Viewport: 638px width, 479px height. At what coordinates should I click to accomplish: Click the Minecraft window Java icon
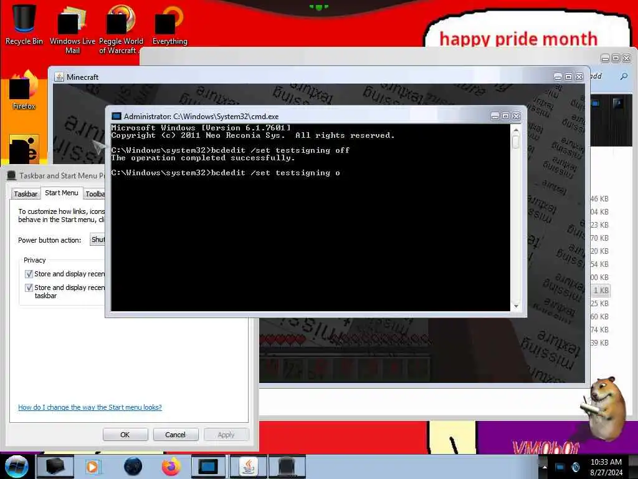click(59, 77)
